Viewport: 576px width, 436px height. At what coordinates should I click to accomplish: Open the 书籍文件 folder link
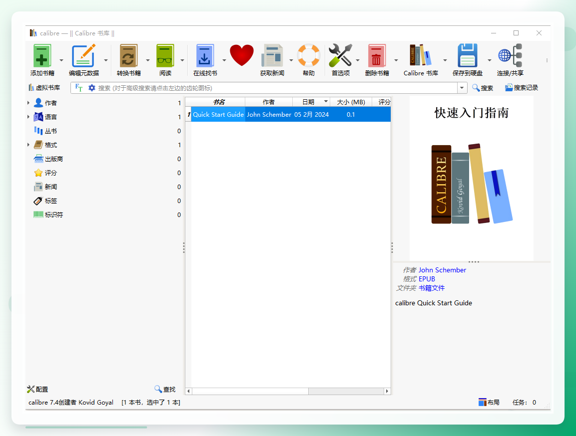(431, 288)
